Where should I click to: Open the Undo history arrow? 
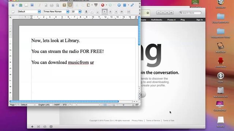(106, 5)
